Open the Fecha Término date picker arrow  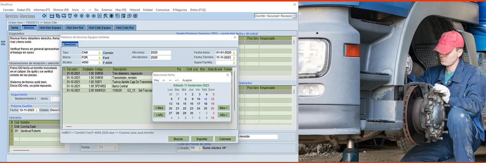click(234, 58)
